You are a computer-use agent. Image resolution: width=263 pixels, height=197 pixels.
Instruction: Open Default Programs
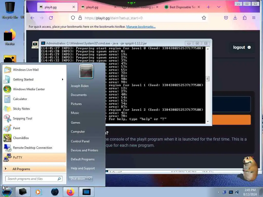click(83, 159)
